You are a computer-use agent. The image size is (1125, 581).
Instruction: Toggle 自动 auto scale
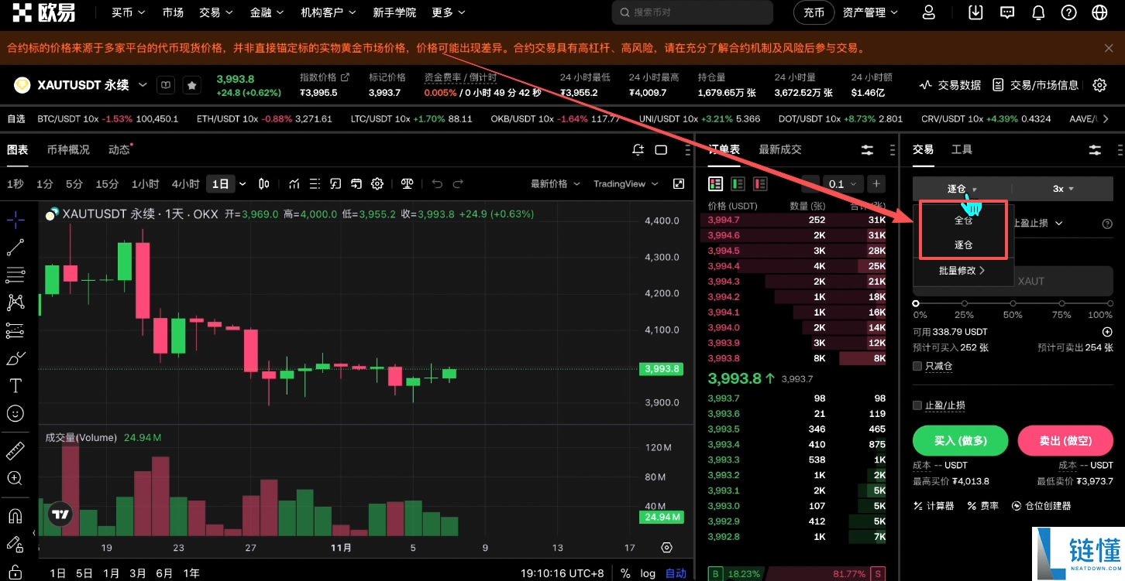676,573
